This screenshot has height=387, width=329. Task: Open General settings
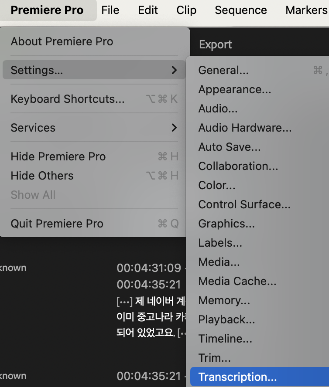[260, 70]
